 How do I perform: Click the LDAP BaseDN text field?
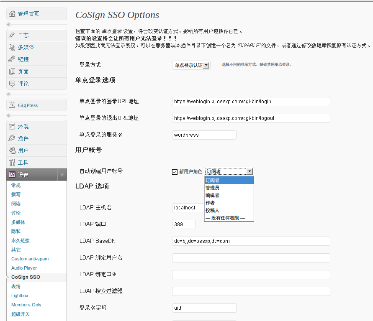coord(251,241)
